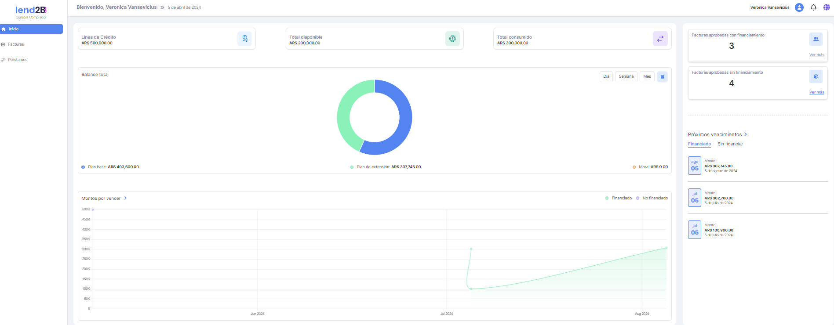Expand Próximos vencimientos with chevron
The image size is (834, 325).
point(746,134)
